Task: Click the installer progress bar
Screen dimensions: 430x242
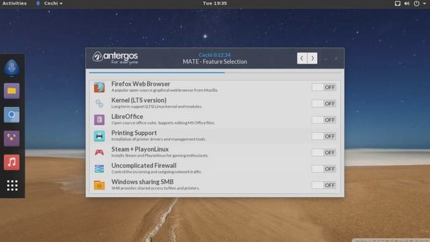Action: (215, 73)
